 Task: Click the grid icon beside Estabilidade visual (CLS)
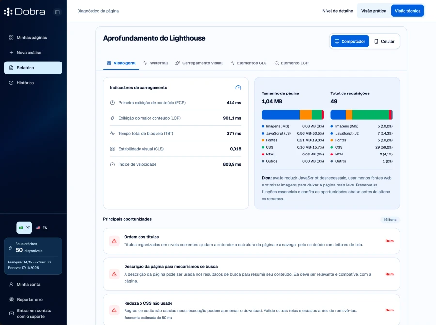(x=112, y=149)
